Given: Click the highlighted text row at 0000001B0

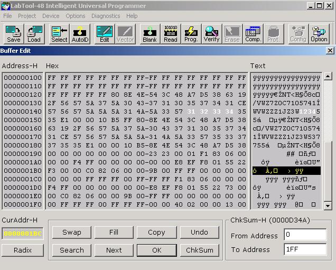Looking at the screenshot, I should coord(286,171).
